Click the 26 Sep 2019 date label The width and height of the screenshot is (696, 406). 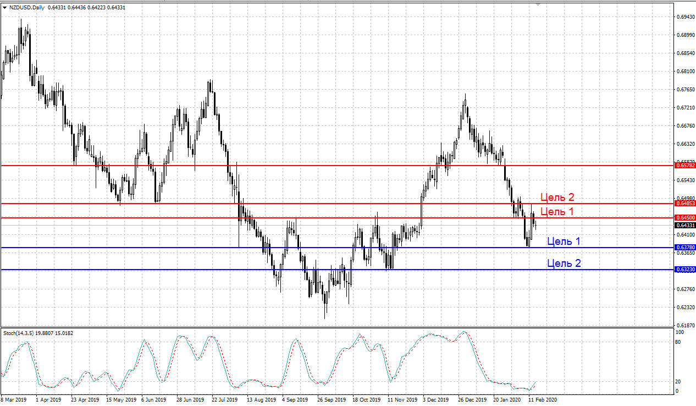point(332,399)
